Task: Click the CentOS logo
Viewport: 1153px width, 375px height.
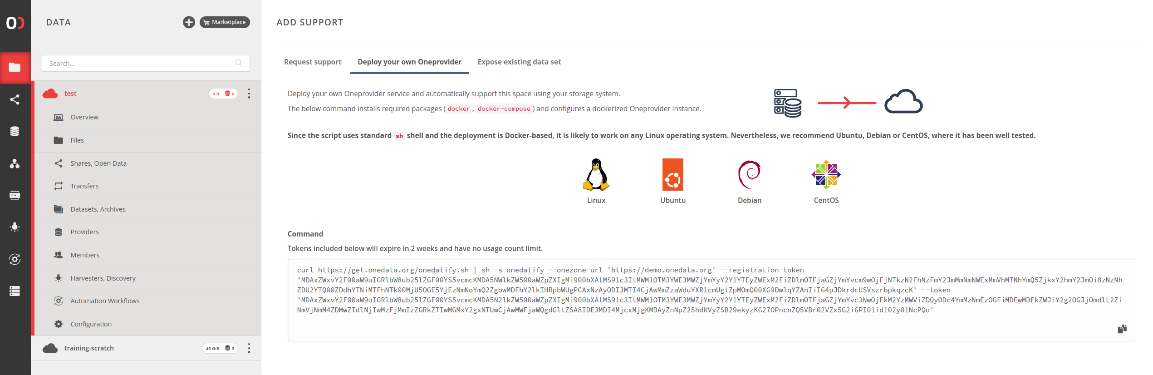Action: tap(826, 174)
